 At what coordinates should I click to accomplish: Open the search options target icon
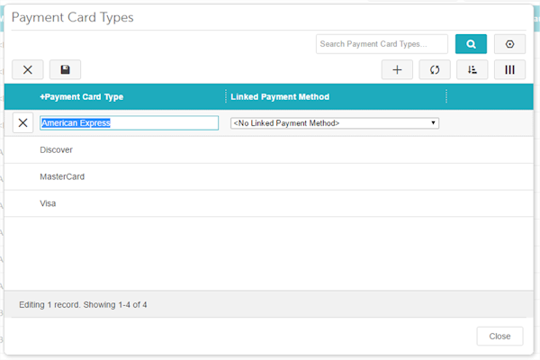pos(509,44)
